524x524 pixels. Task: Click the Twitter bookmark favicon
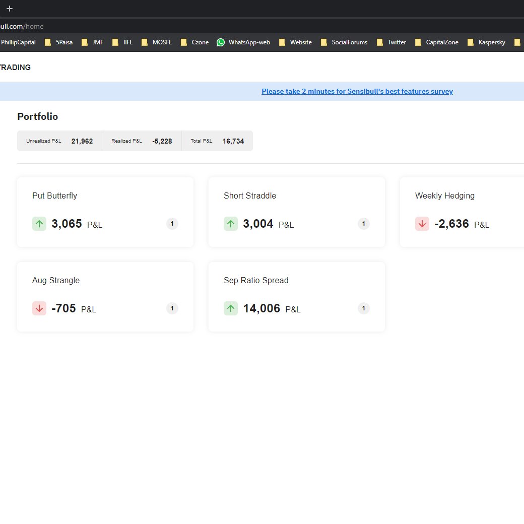(379, 42)
